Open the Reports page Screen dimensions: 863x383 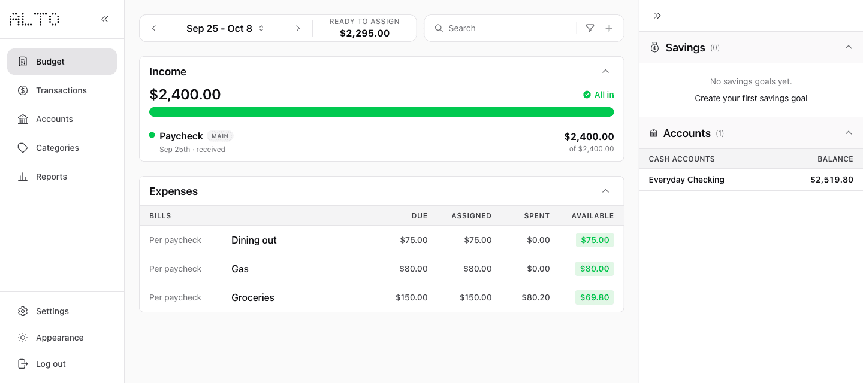62,177
